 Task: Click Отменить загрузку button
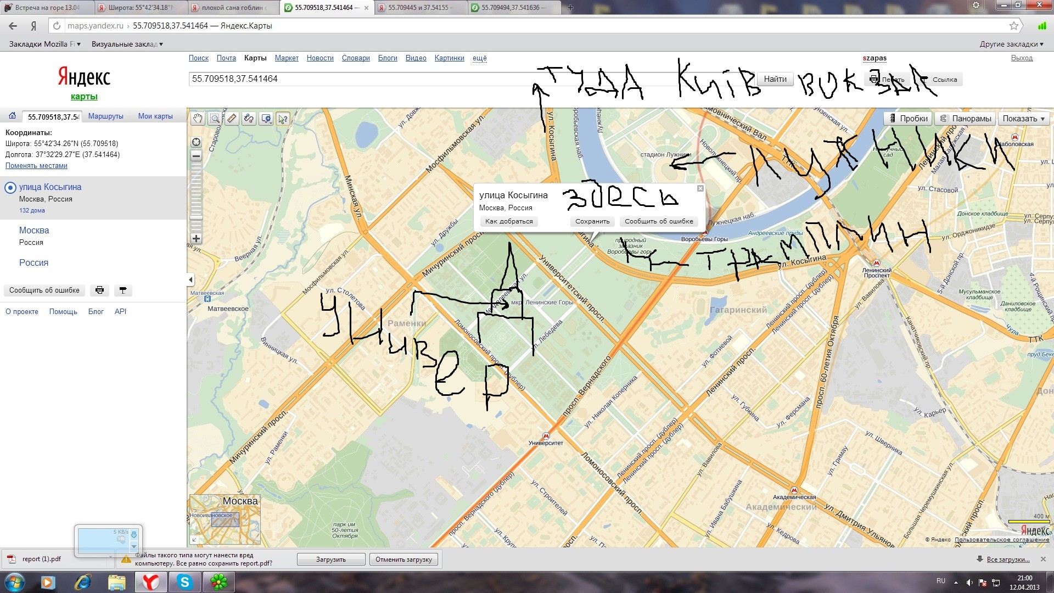[404, 560]
